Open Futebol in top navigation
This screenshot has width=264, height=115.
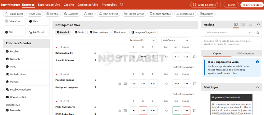52,14
